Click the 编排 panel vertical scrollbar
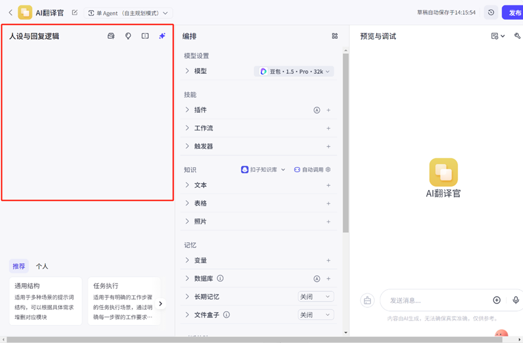The height and width of the screenshot is (343, 523). (346, 143)
